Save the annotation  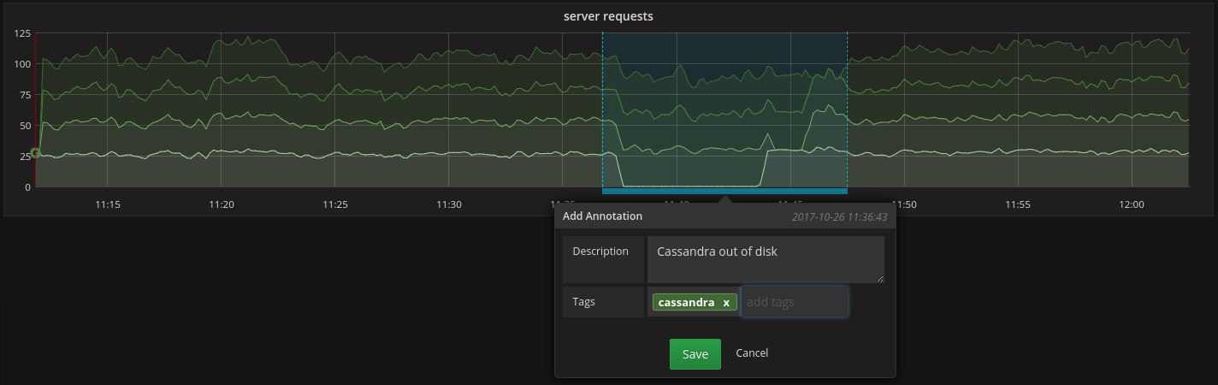click(695, 354)
